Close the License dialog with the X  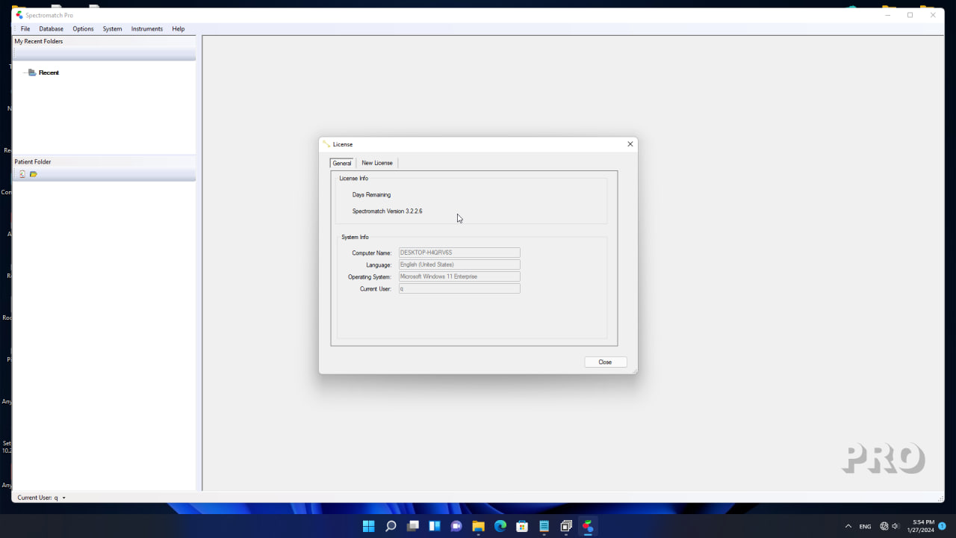(x=630, y=144)
